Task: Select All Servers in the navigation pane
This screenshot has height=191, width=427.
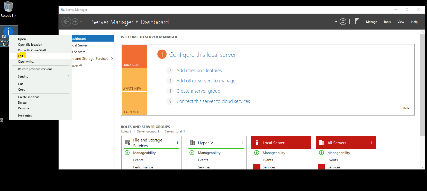Action: point(93,52)
